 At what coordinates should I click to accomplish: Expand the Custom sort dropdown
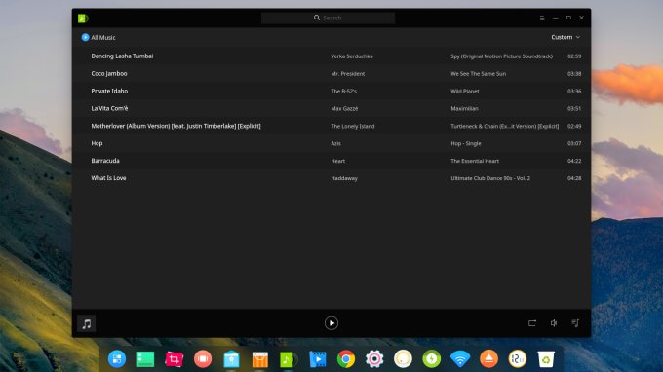coord(565,37)
